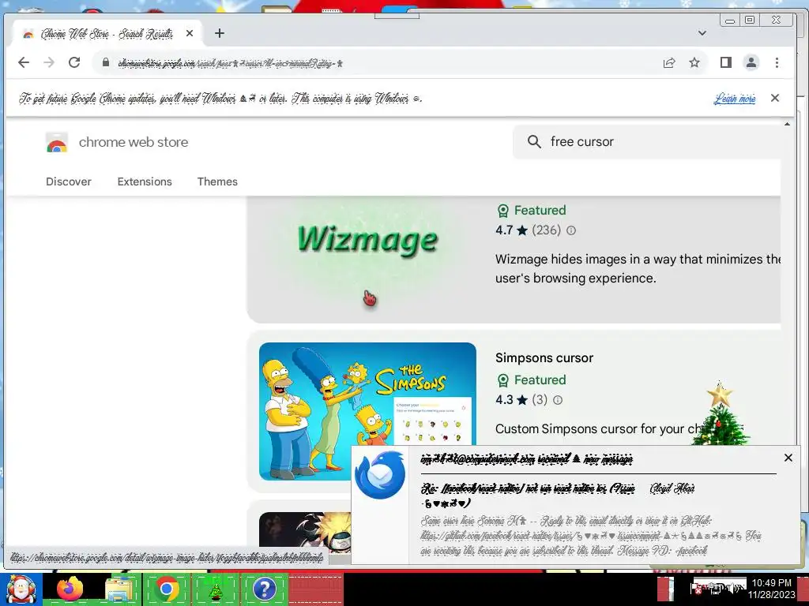Image resolution: width=809 pixels, height=606 pixels.
Task: Switch to the Discover tab
Action: 69,181
